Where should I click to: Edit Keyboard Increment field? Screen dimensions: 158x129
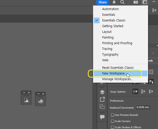click(143, 107)
